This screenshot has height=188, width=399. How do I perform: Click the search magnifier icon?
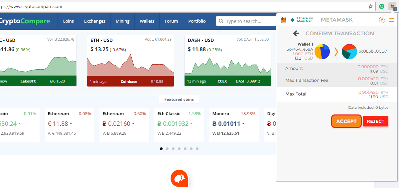pyautogui.click(x=221, y=21)
